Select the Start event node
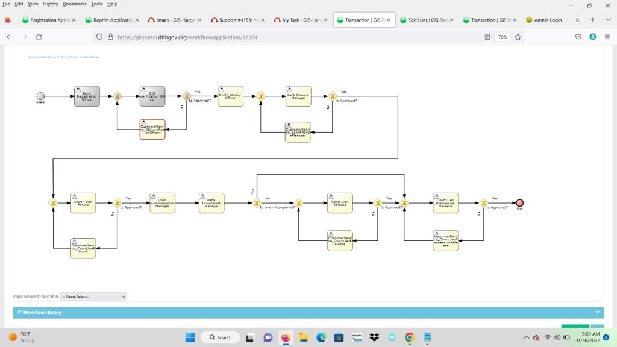Screen dimensions: 617x347 [40, 96]
